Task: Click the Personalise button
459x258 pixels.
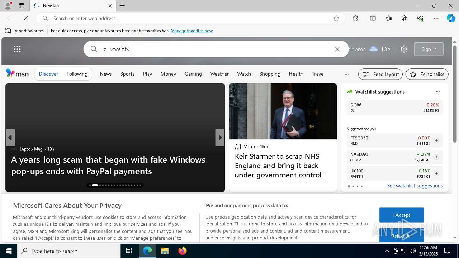Action: click(427, 74)
